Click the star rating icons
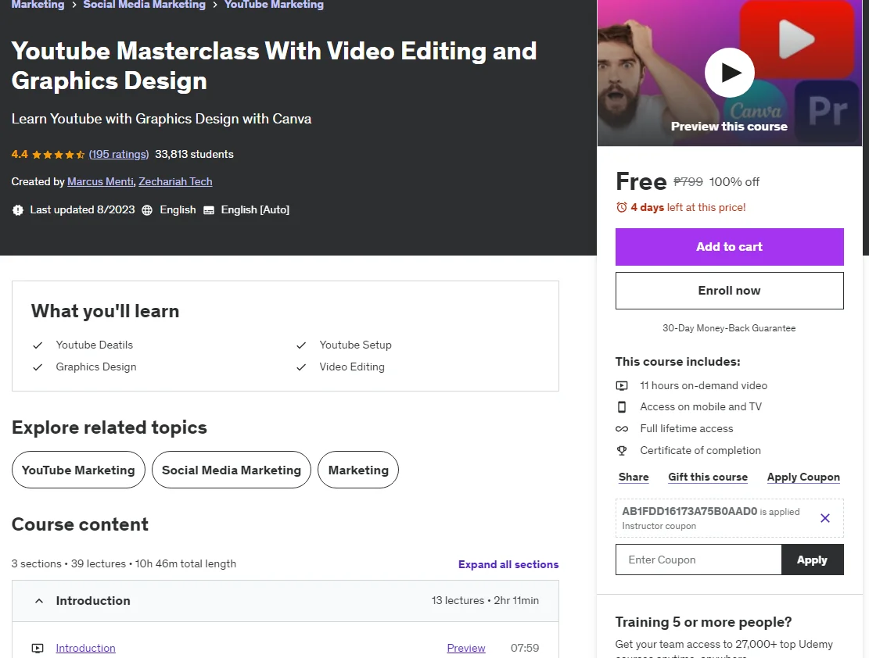This screenshot has height=658, width=869. 58,155
